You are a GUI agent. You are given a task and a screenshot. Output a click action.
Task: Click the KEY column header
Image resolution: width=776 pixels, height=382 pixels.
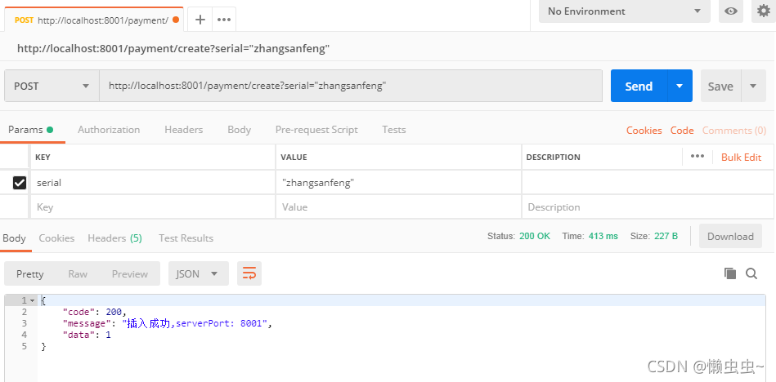(x=43, y=158)
